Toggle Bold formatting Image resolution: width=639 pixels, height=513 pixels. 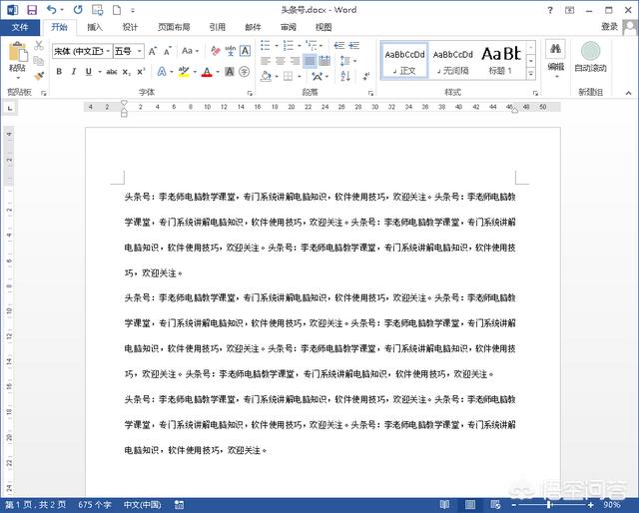(59, 72)
